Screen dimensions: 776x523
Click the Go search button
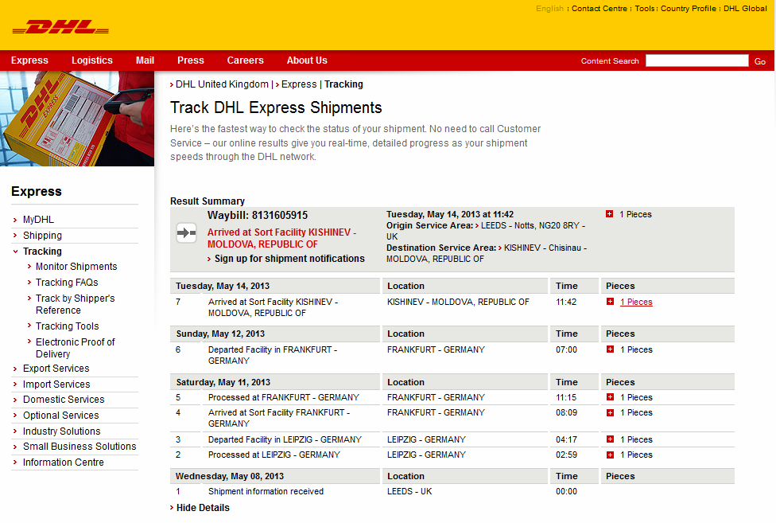(x=759, y=61)
